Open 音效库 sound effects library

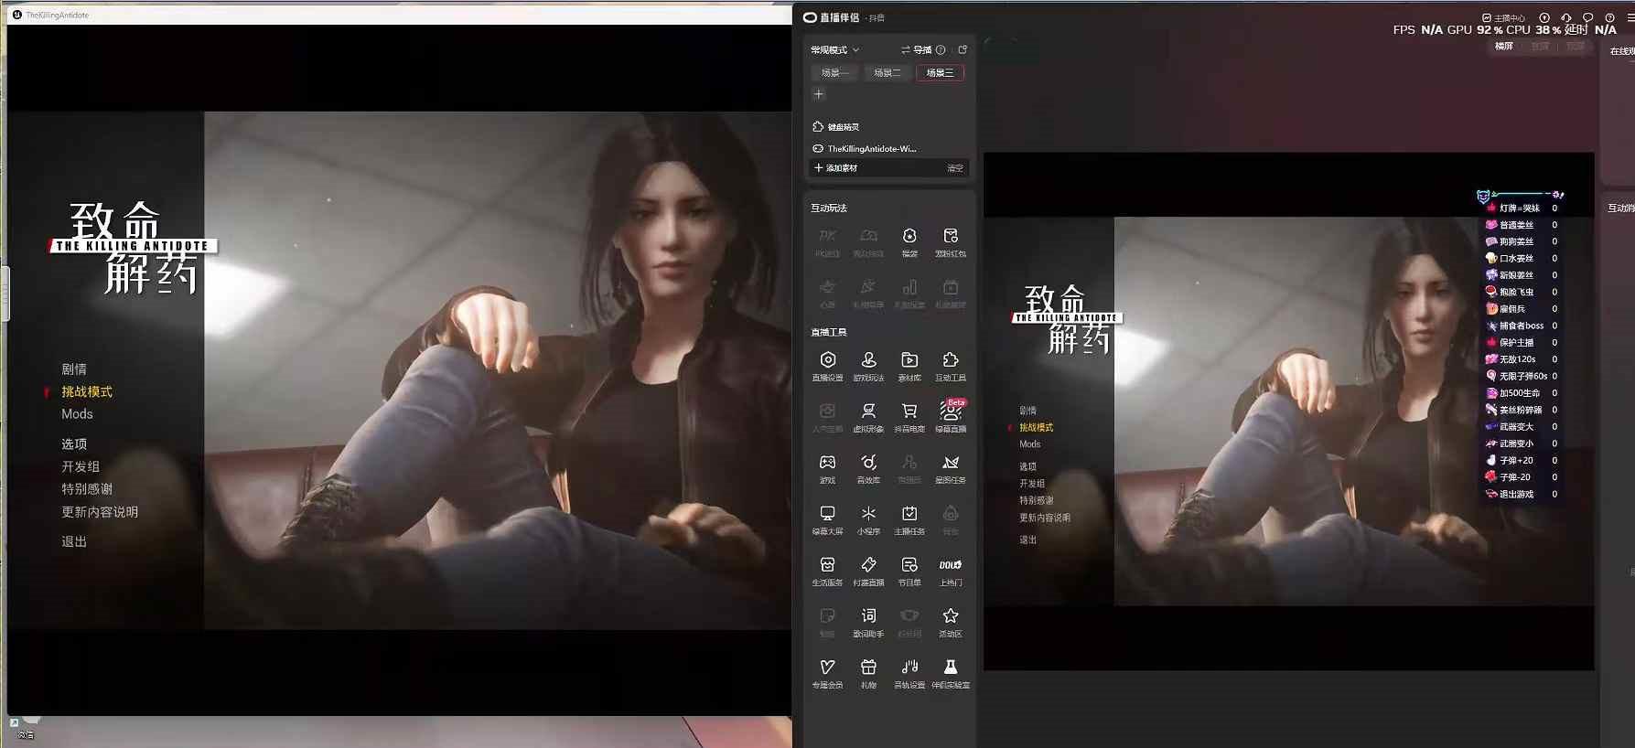pyautogui.click(x=868, y=468)
